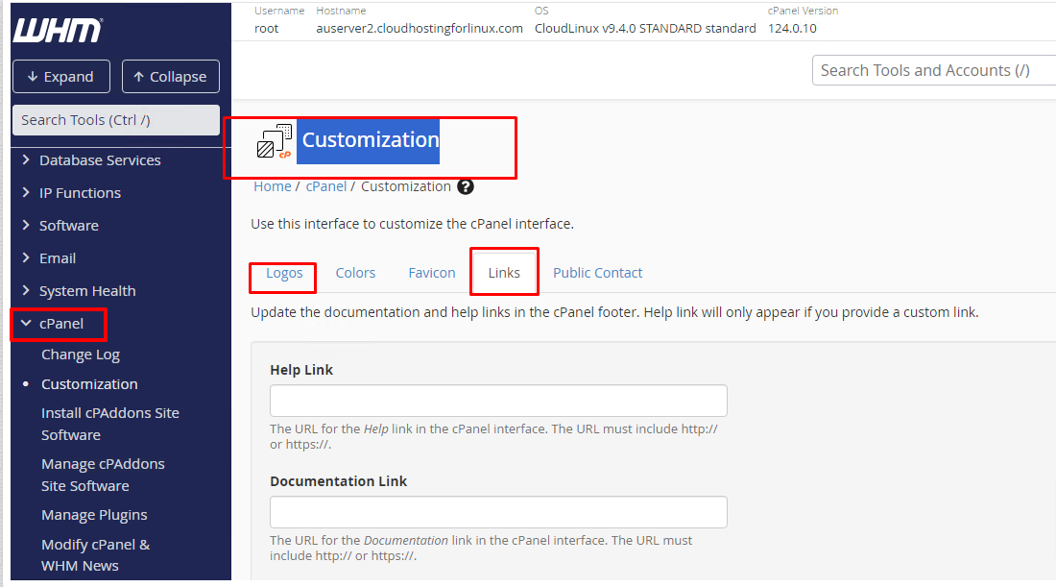Screen dimensions: 1056x587
Task: Click the CloudLinux v9.4.0 OS text
Action: (x=645, y=28)
